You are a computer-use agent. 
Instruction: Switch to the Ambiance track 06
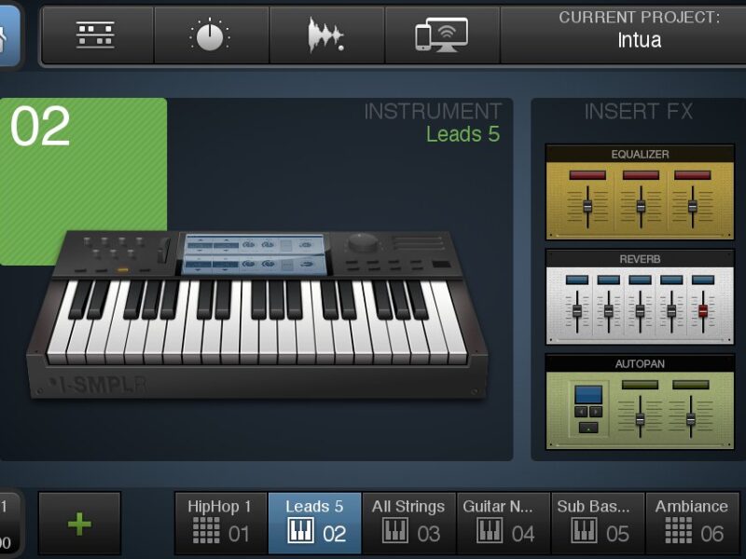coord(692,523)
